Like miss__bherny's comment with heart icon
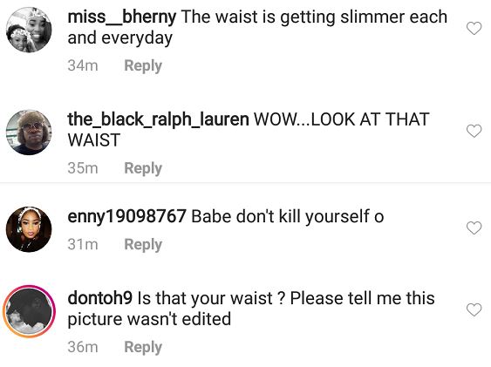 [474, 29]
